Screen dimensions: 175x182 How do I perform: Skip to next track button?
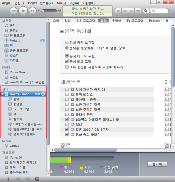click(x=32, y=11)
